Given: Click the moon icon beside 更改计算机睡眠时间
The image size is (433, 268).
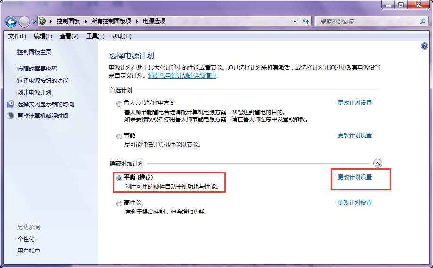Looking at the screenshot, I should point(10,116).
